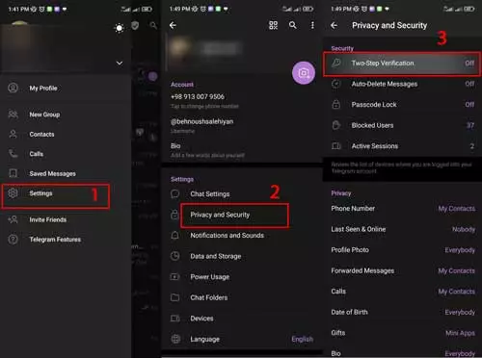This screenshot has width=482, height=358.
Task: Go back from Privacy and Security screen
Action: click(x=335, y=25)
